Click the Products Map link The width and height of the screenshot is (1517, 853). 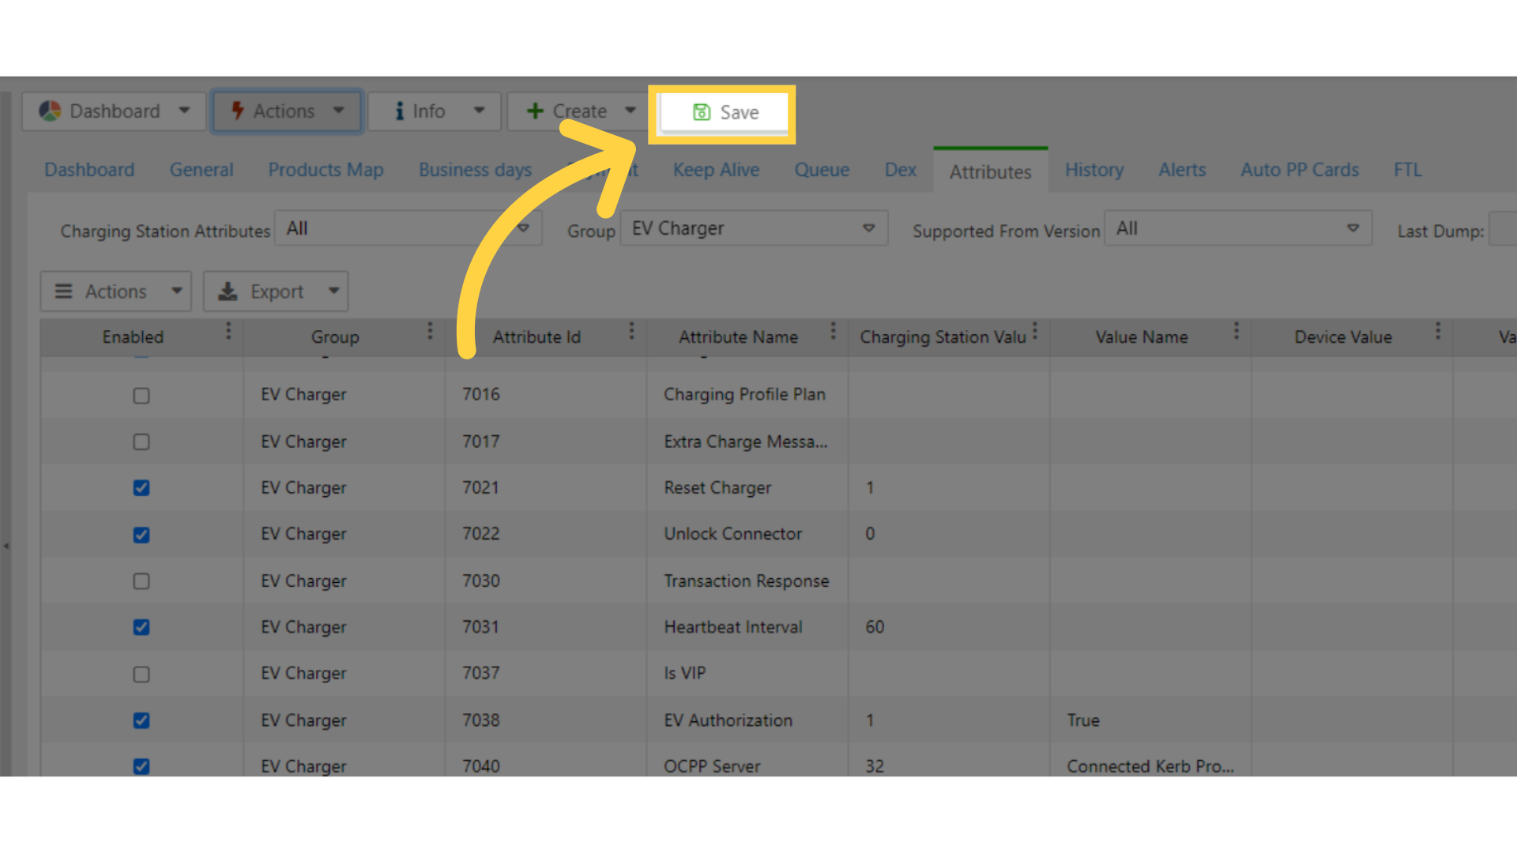click(x=326, y=170)
